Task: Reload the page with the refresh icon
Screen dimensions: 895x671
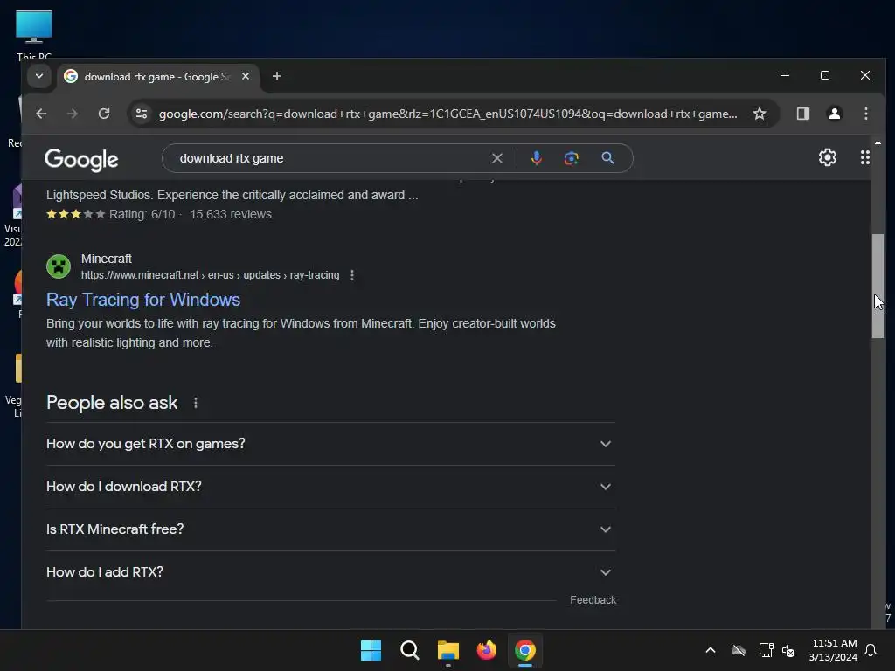Action: click(104, 114)
